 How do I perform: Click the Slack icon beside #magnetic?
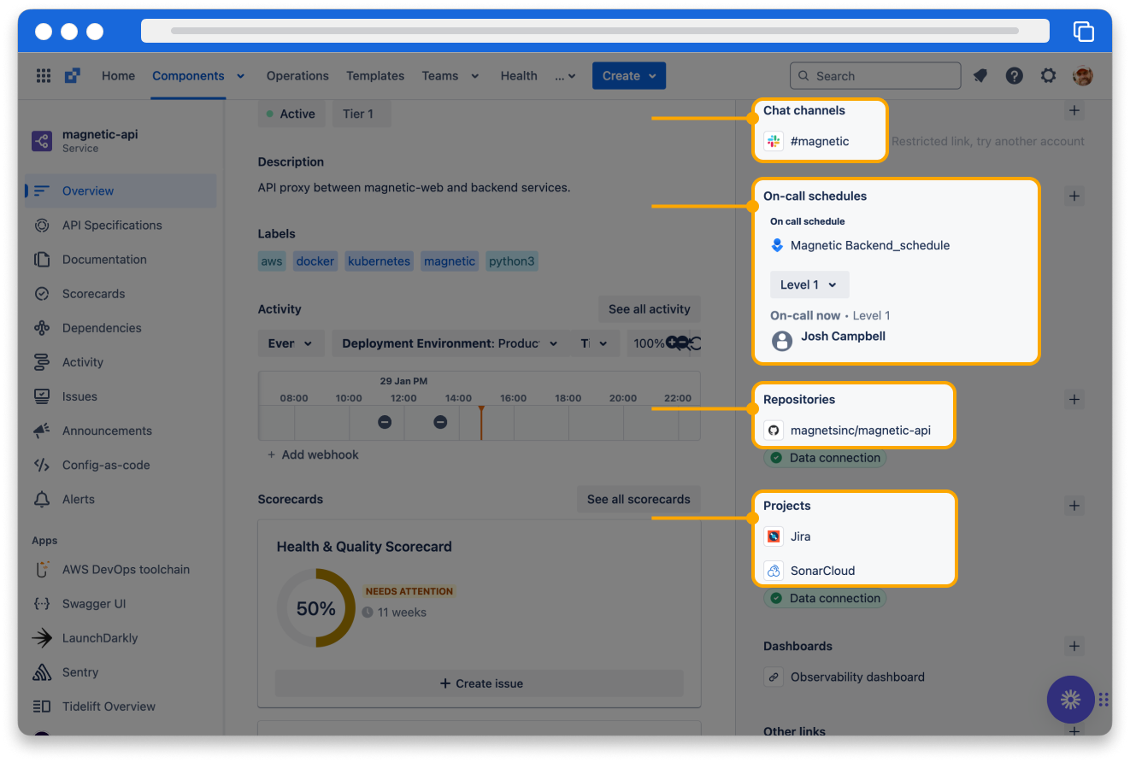pos(774,141)
